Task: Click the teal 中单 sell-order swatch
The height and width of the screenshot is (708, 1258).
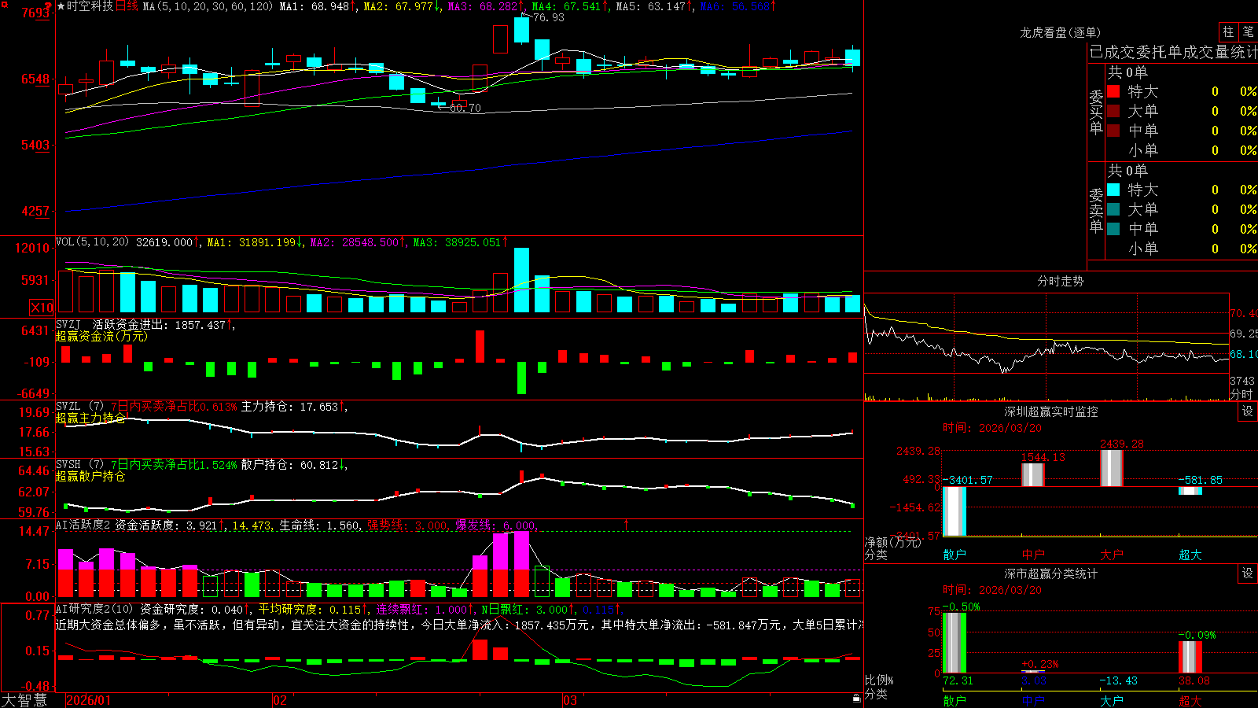Action: pyautogui.click(x=1113, y=229)
